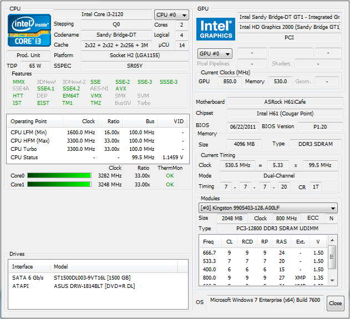This screenshot has width=350, height=319.
Task: Click the Core0 usage bar
Action: (x=59, y=175)
